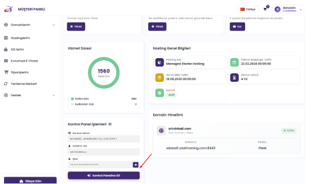The height and width of the screenshot is (184, 311).
Task: Expand Domainlerim sidebar menu chevron
Action: 53,25
